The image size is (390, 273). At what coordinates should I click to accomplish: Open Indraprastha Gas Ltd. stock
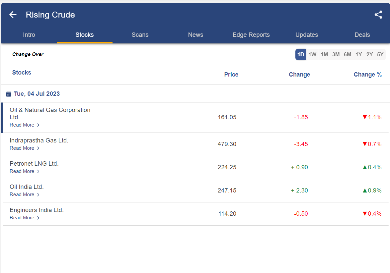[39, 140]
